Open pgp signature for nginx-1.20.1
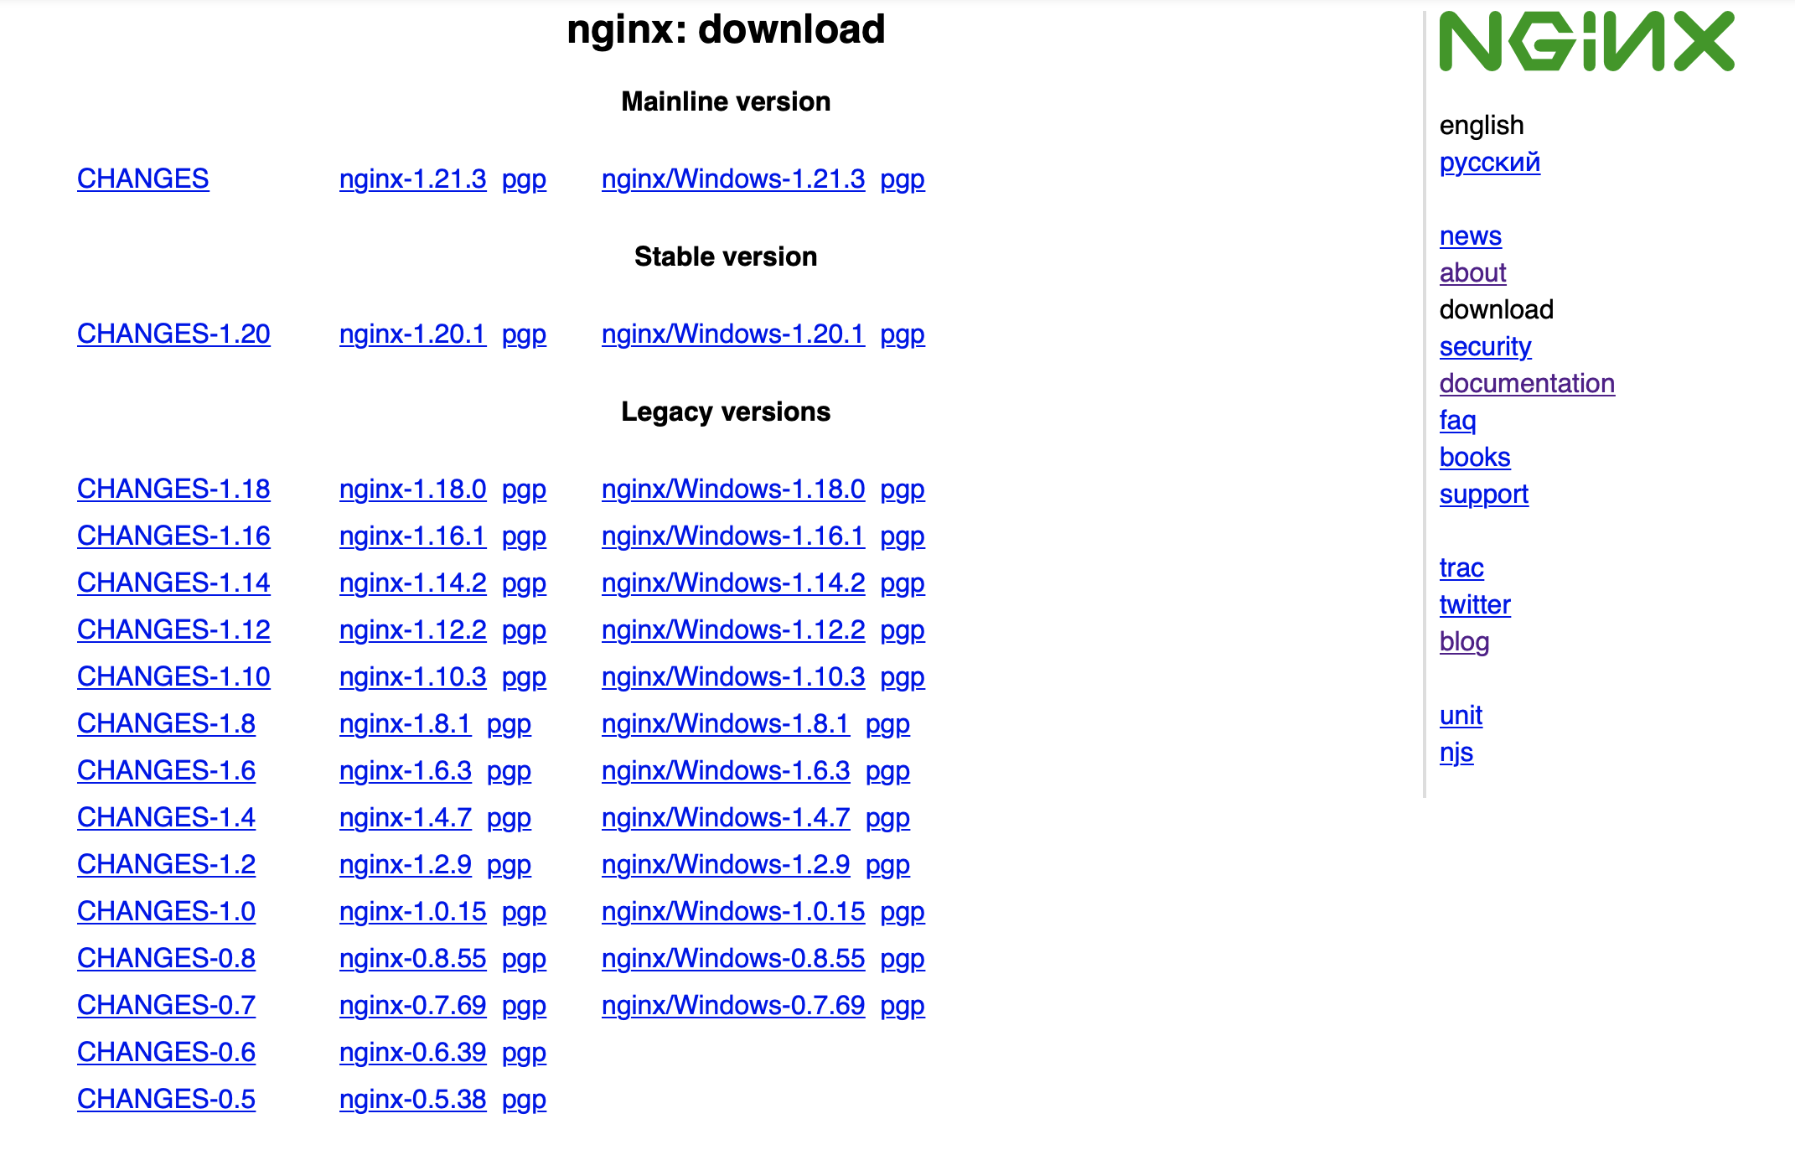 pyautogui.click(x=524, y=334)
